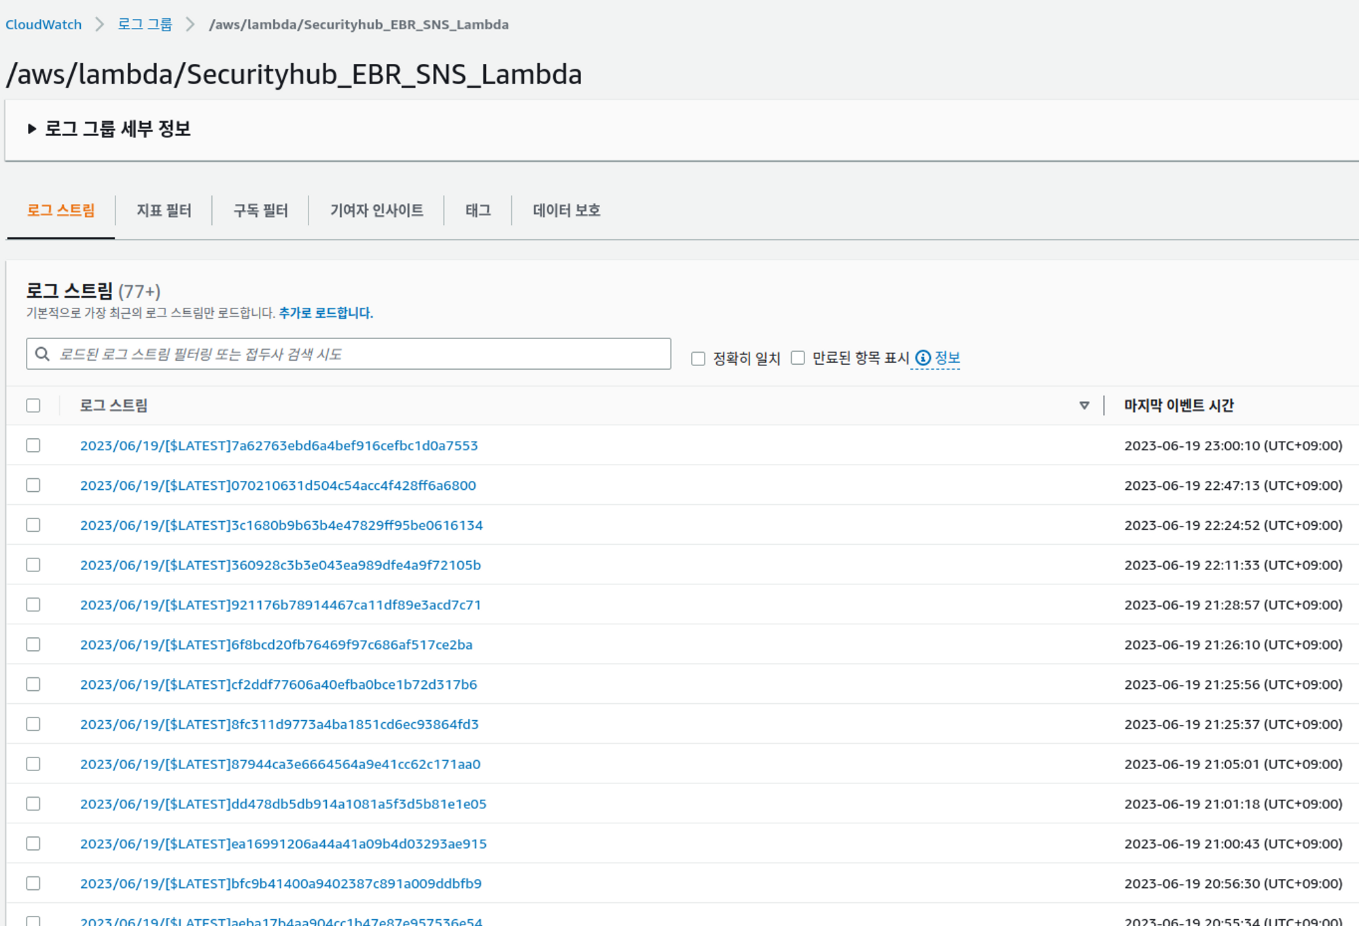Open the 기여자 인사이트 tab
Image resolution: width=1359 pixels, height=926 pixels.
pos(376,211)
